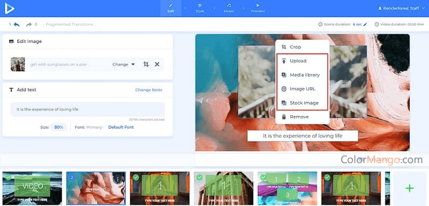Screen dimensions: 429x206
Task: Toggle checkmark on fifth scene with three placeholders
Action: (263, 178)
